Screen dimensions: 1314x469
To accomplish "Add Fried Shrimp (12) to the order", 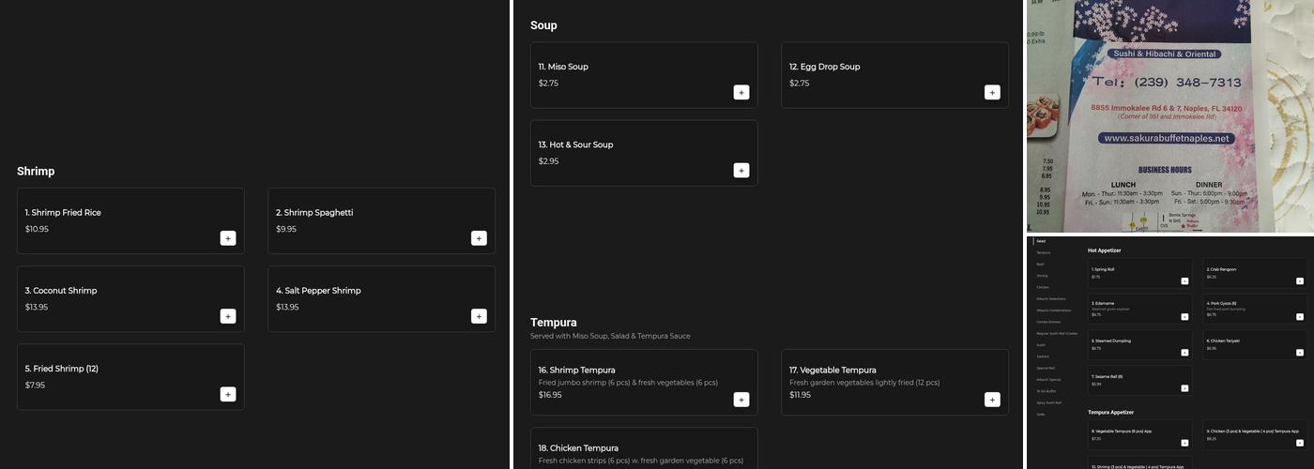I will tap(228, 394).
